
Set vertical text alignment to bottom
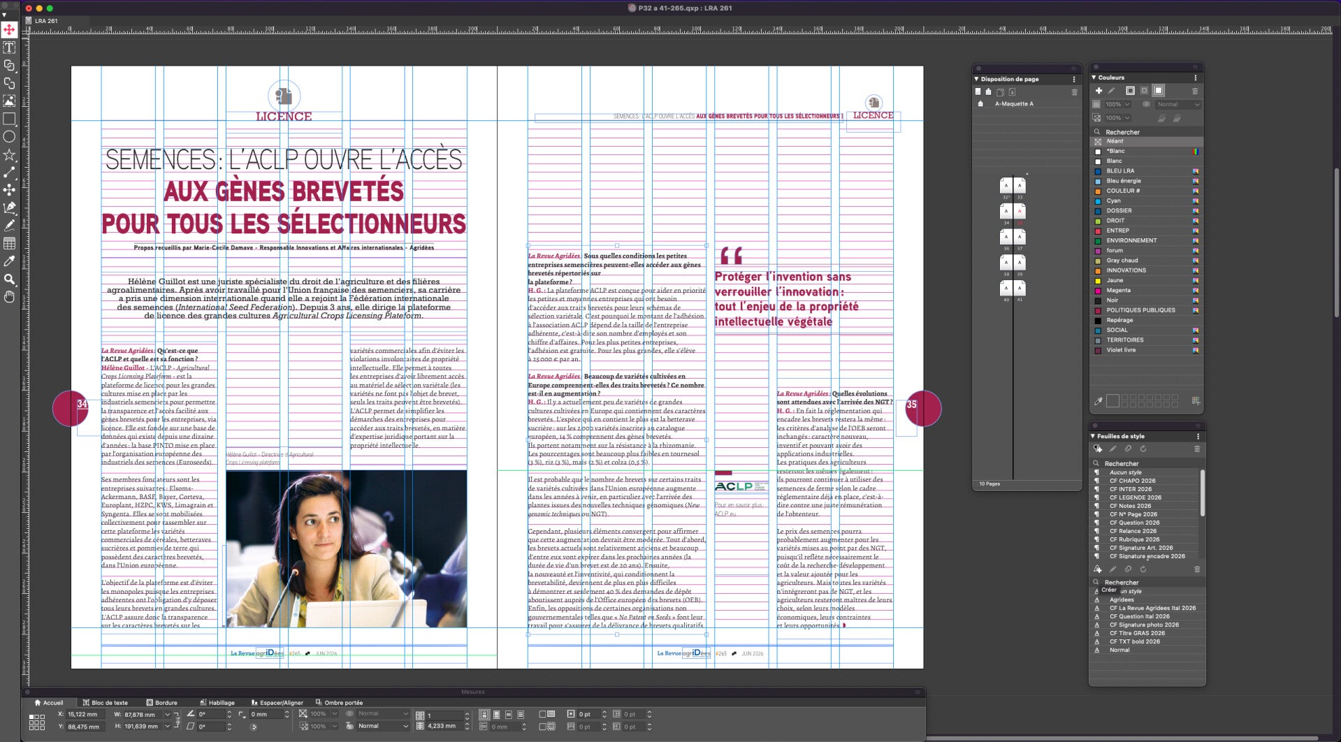coord(509,715)
